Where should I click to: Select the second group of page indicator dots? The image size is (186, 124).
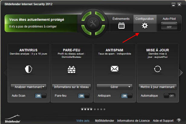(100, 109)
